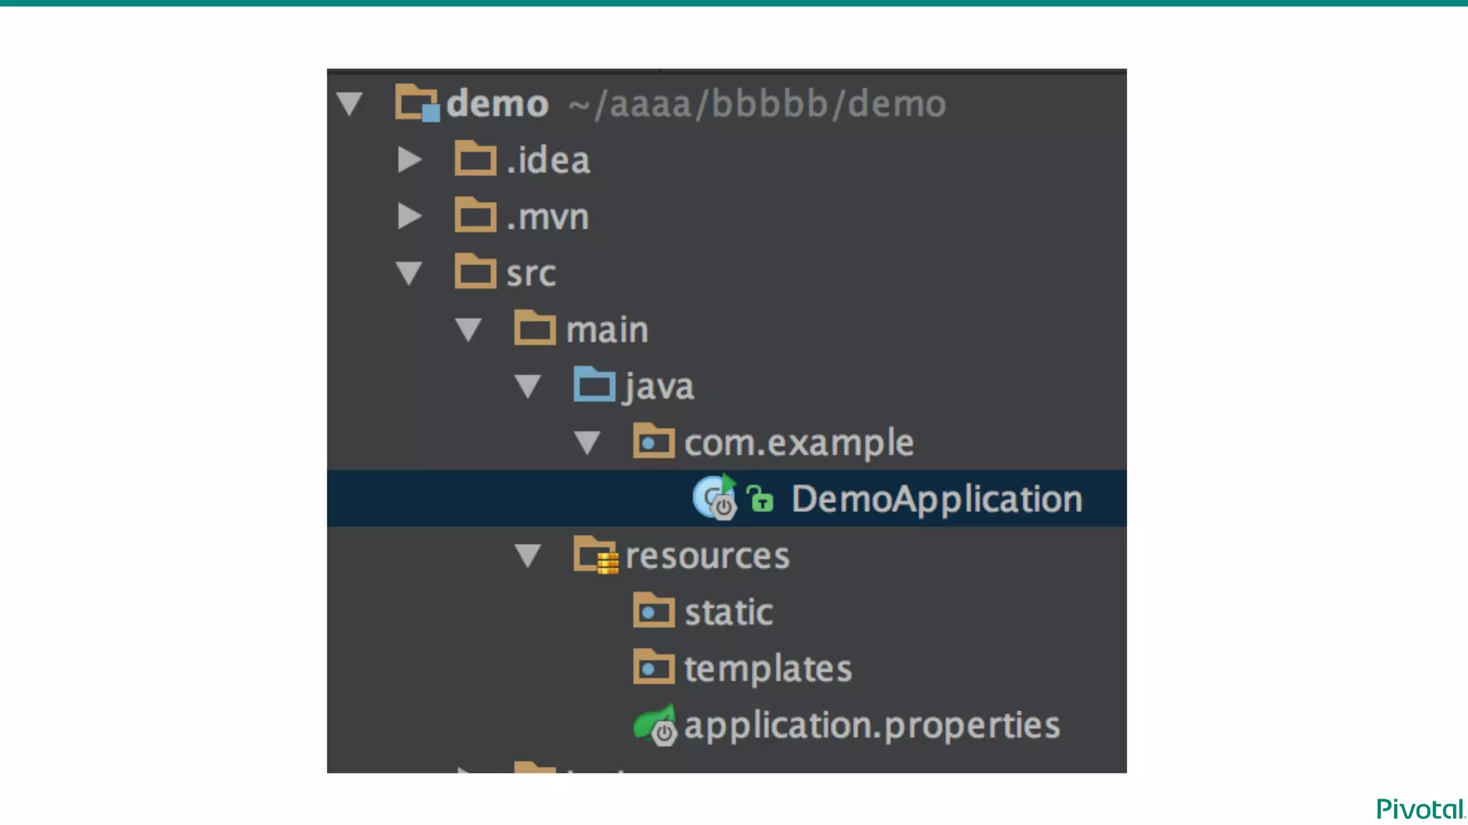Select the application.properties file name
Viewport: 1468px width, 825px height.
click(x=872, y=725)
